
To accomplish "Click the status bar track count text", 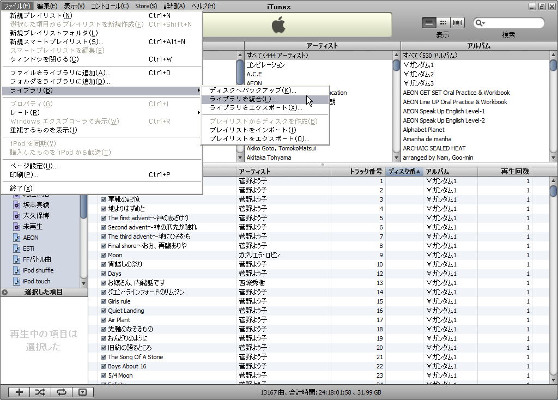I will click(x=320, y=392).
